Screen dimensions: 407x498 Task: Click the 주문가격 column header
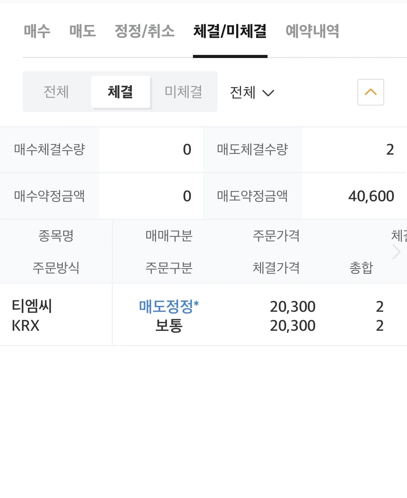click(276, 236)
